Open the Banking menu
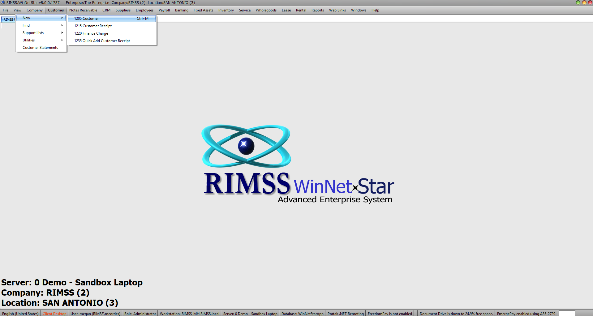 point(182,10)
